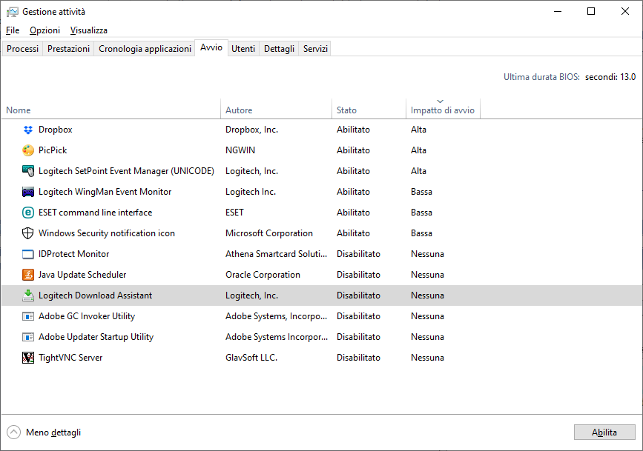Click the Dropbox icon in the startup list
Screen dimensions: 643x451
[x=28, y=130]
